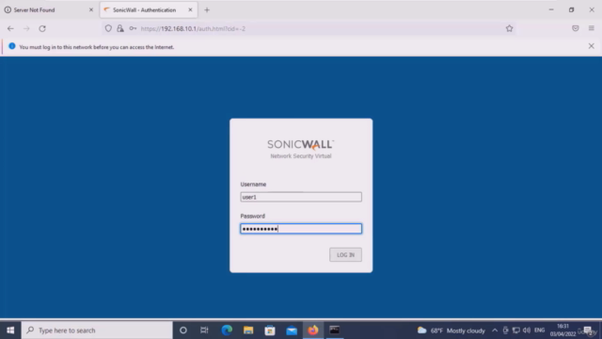Open network status icon in system tray

coord(516,331)
